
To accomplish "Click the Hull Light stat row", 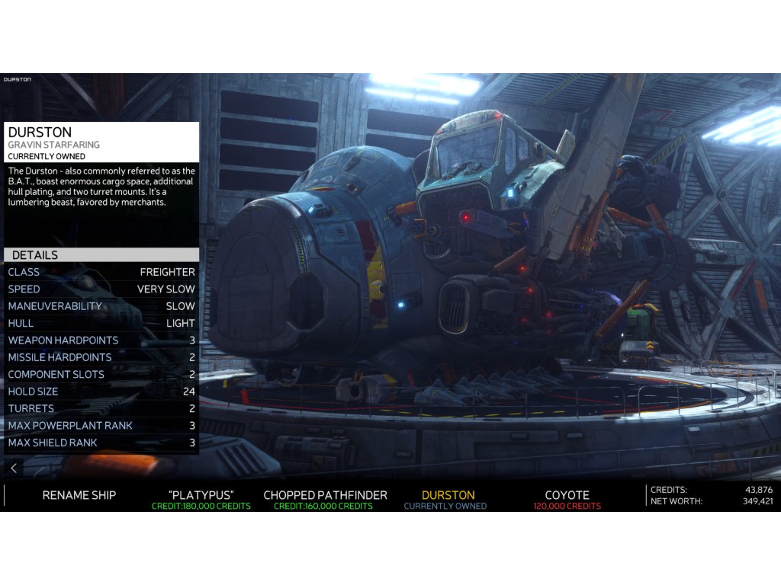I will pos(101,323).
